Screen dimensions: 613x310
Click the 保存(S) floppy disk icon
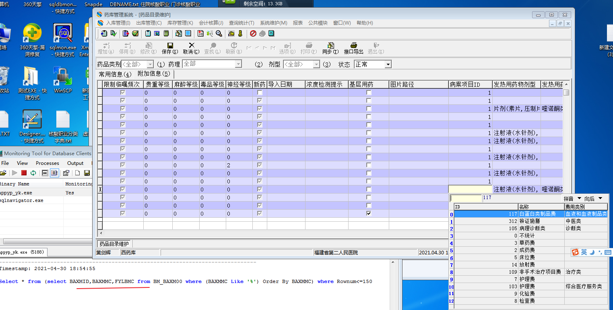[x=170, y=46]
